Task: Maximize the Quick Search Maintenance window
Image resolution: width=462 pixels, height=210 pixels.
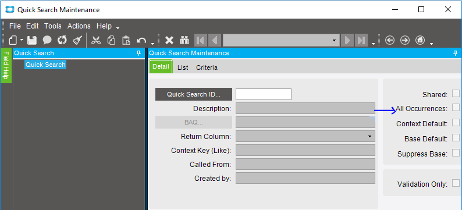Action: pos(421,9)
